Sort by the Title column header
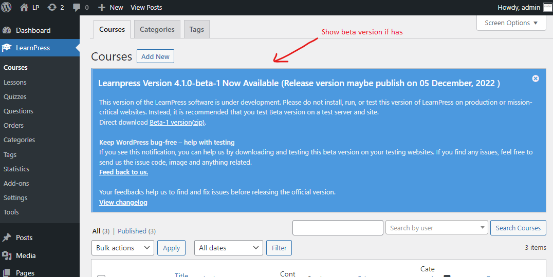This screenshot has width=553, height=277. 181,274
